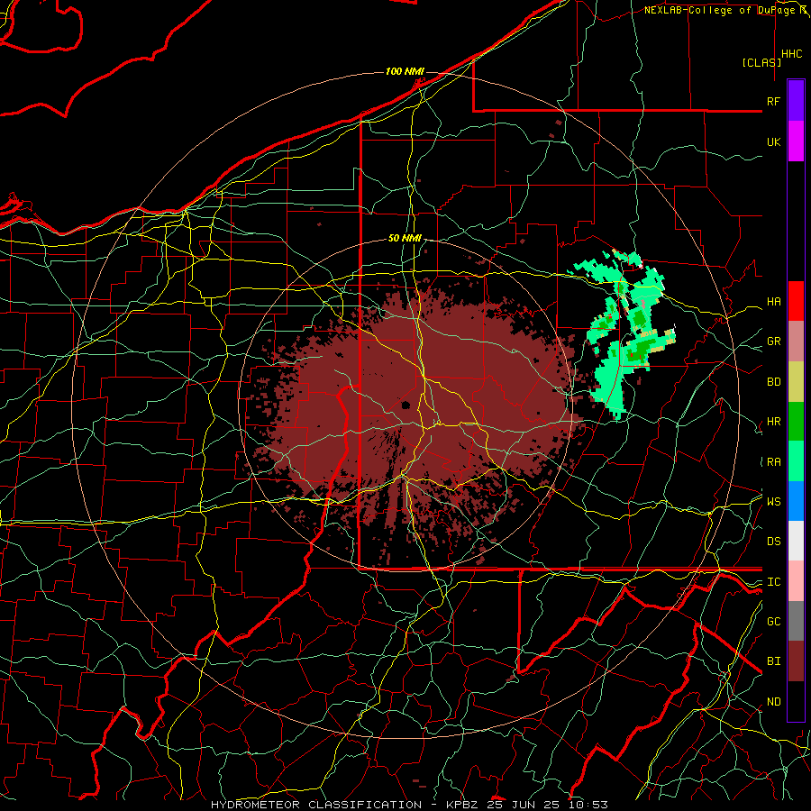
Task: Click the "WS" legend label
Action: [x=773, y=502]
